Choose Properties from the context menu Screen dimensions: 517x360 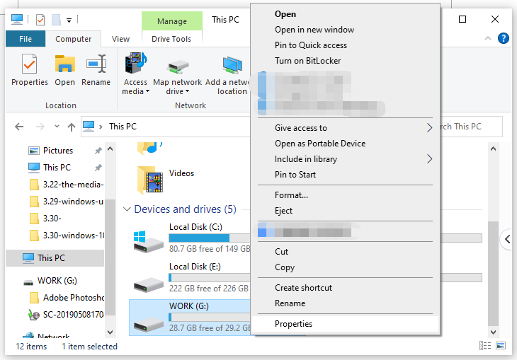click(294, 324)
